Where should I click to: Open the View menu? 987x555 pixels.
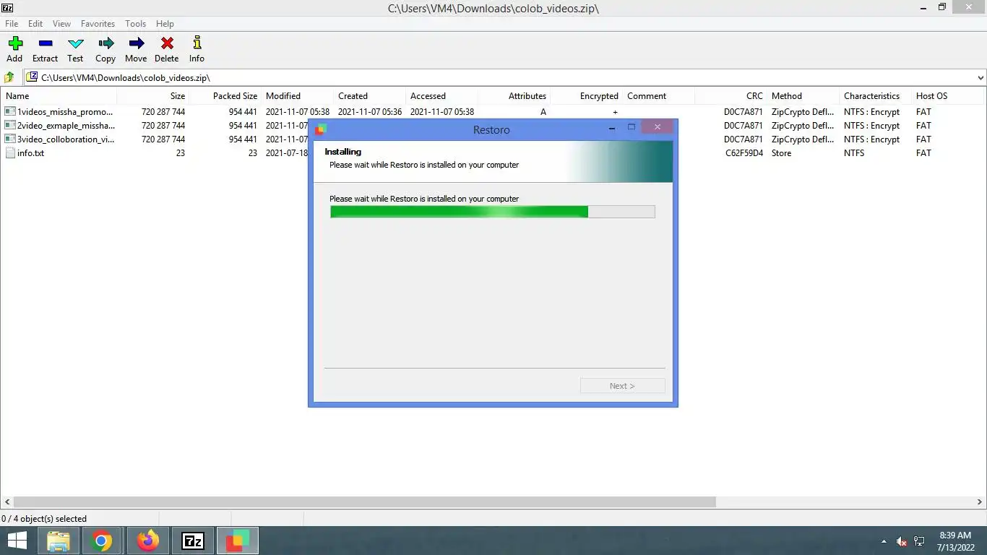click(x=61, y=24)
